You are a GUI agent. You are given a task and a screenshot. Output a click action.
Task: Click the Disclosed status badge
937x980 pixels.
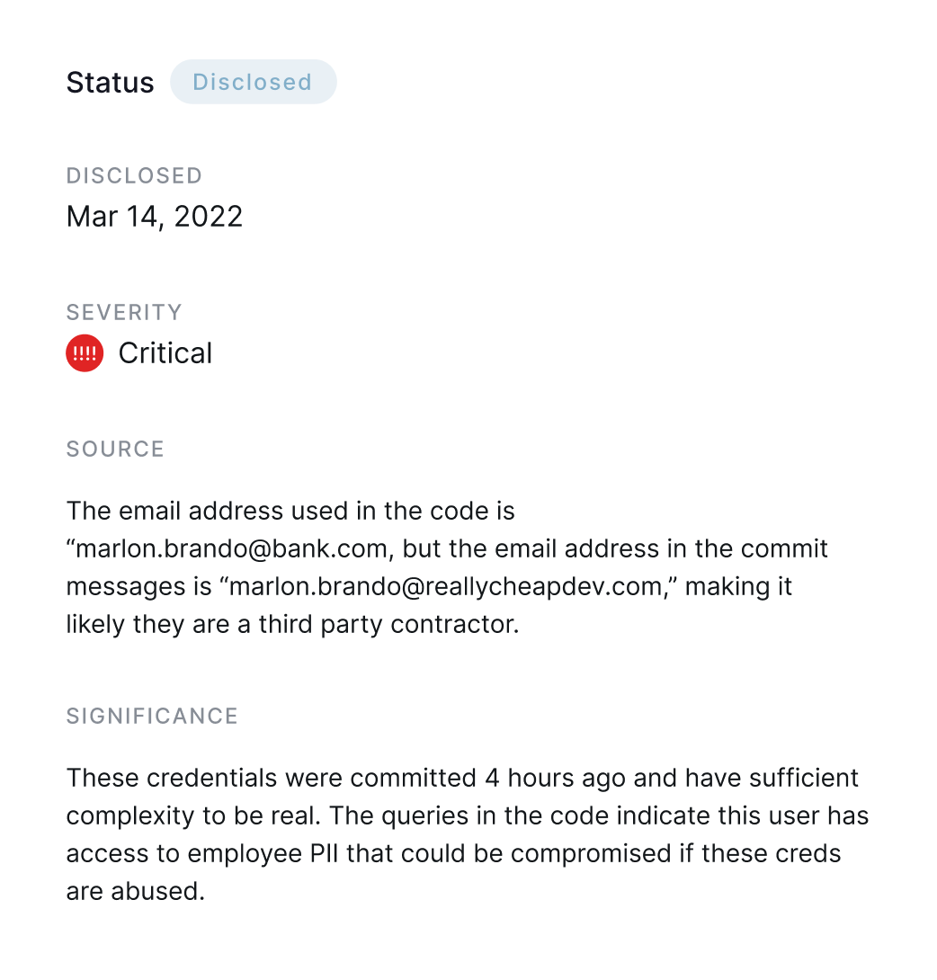coord(254,82)
